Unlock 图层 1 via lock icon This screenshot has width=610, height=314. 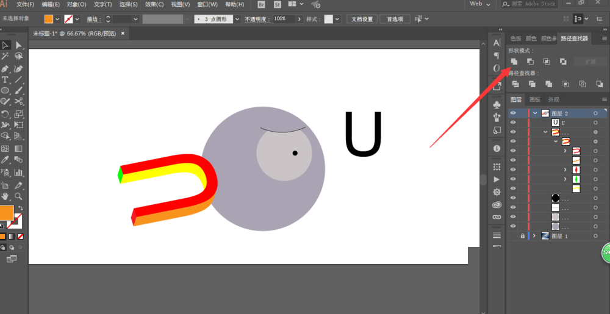pos(523,236)
